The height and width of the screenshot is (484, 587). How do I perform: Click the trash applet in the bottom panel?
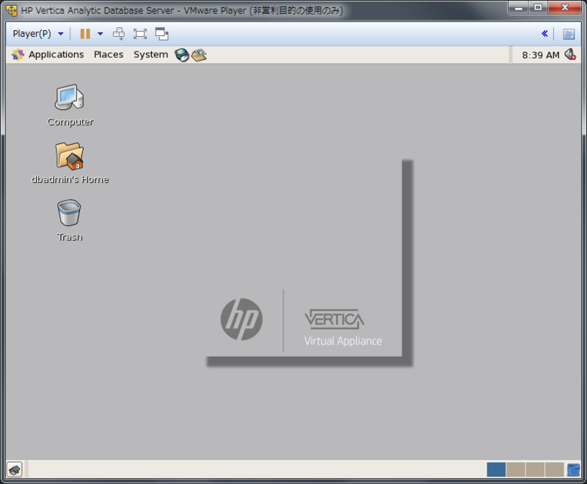[x=573, y=470]
